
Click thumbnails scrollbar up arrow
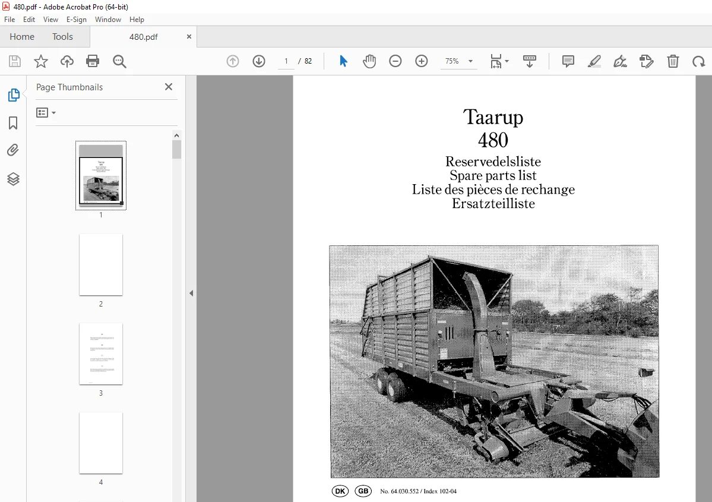click(x=176, y=135)
